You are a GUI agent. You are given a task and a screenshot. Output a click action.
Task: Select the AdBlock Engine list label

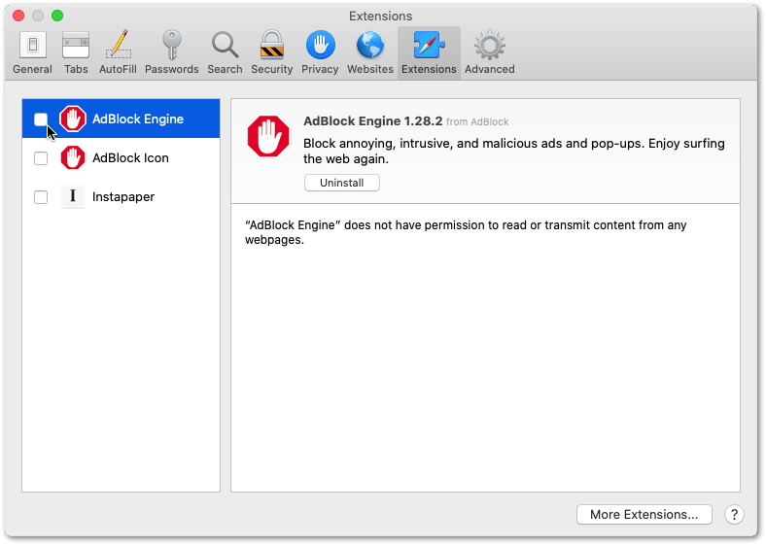click(x=138, y=119)
